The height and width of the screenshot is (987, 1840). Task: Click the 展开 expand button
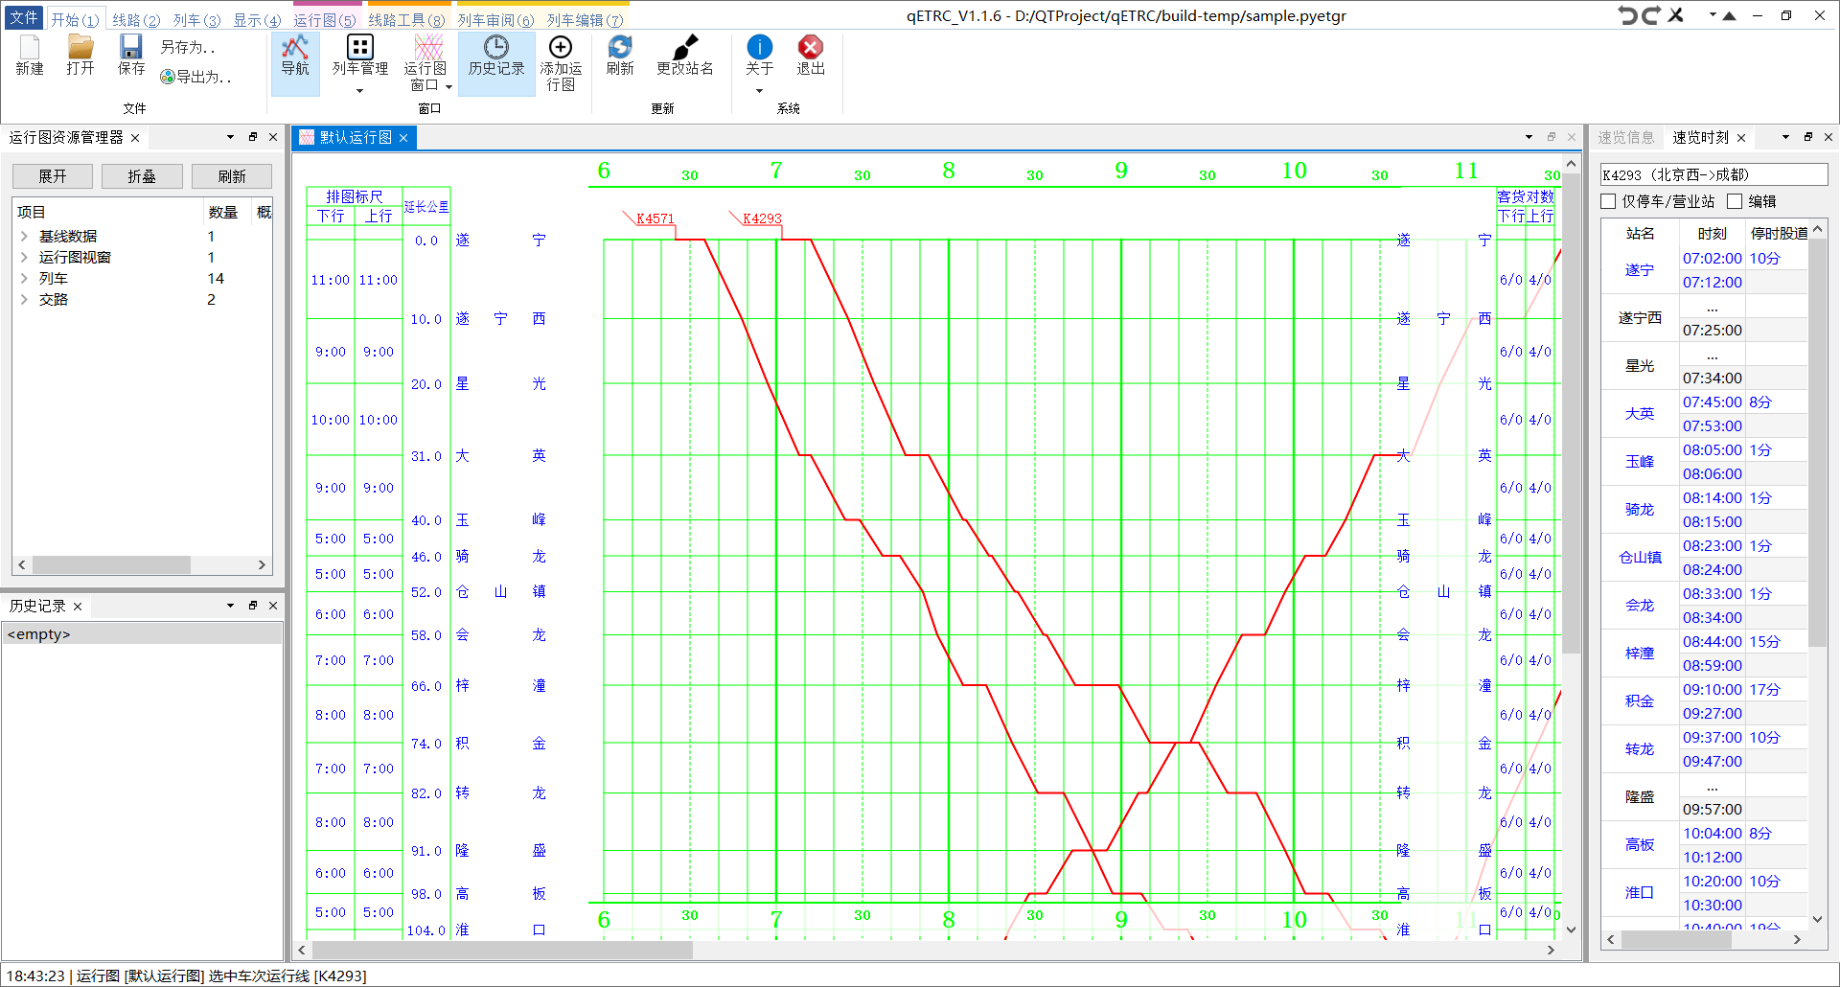click(53, 176)
